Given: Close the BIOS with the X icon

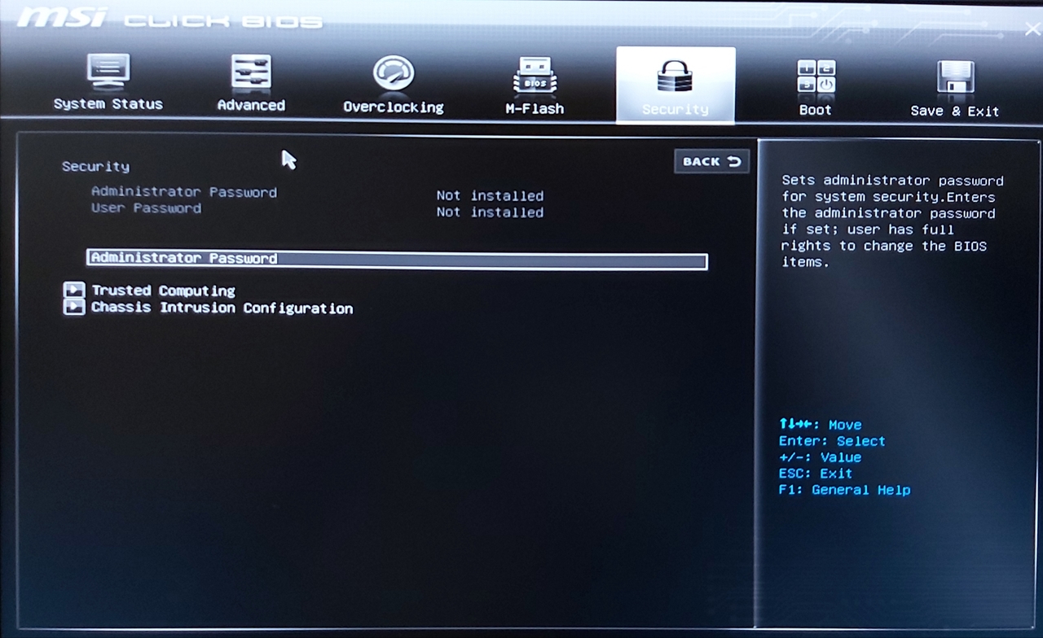Looking at the screenshot, I should click(1031, 29).
